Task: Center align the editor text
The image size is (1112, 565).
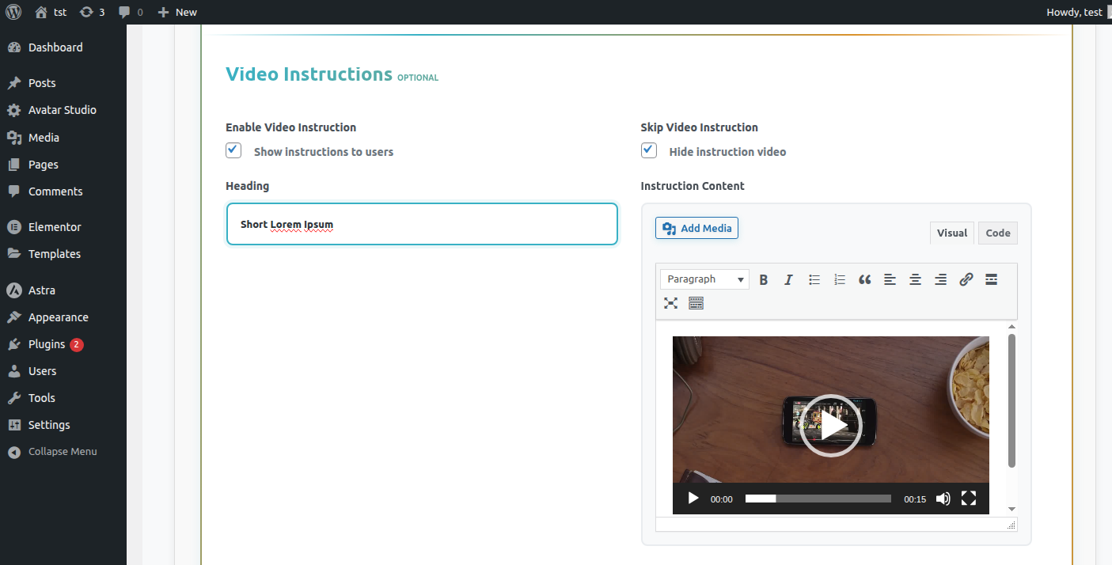Action: pos(915,279)
